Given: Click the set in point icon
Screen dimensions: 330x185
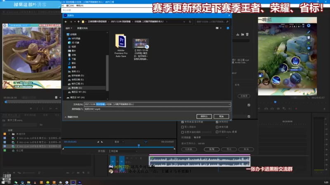Looking at the screenshot, I should pyautogui.click(x=98, y=142).
